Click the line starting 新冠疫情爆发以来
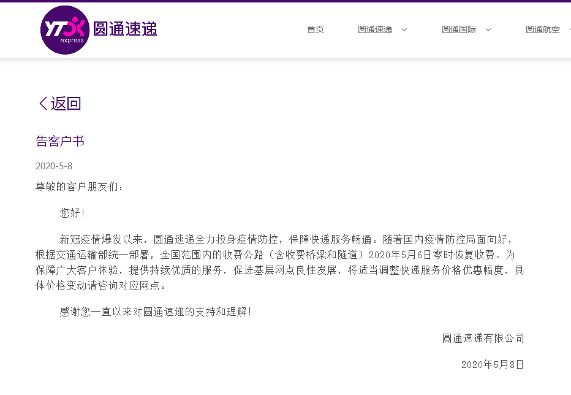The width and height of the screenshot is (571, 395). point(286,239)
